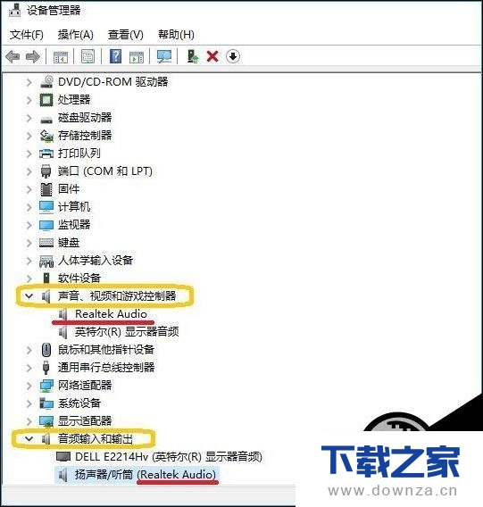Collapse the 声音、视频和游戏控制器 category
The width and height of the screenshot is (483, 507).
click(29, 295)
